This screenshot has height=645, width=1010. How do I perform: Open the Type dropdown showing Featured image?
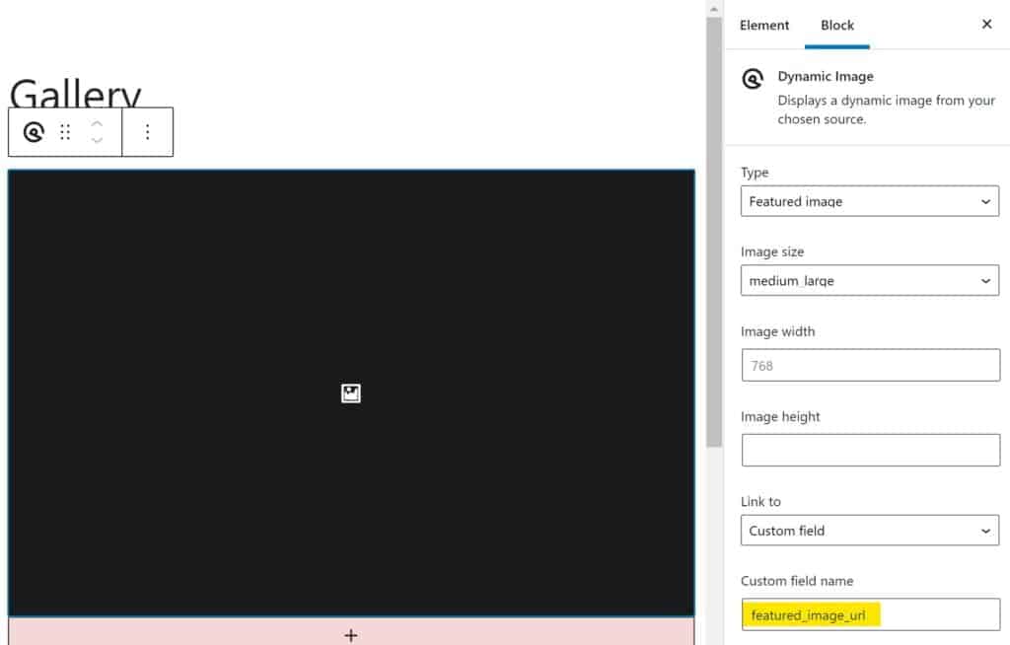870,201
